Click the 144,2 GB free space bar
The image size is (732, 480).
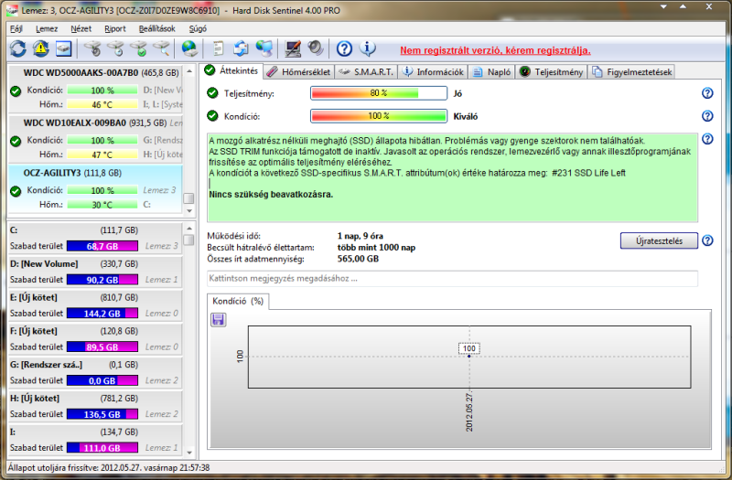click(x=102, y=313)
